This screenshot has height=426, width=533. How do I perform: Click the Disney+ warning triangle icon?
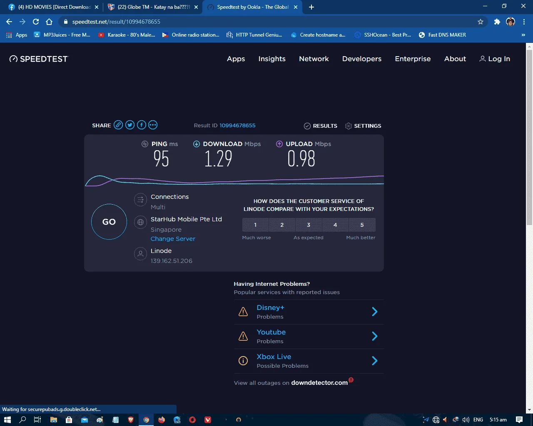(243, 312)
